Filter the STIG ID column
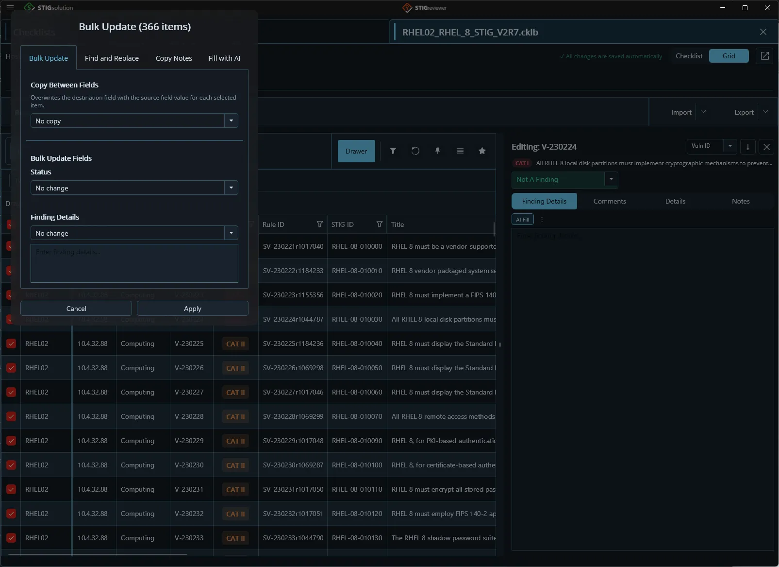 point(380,224)
